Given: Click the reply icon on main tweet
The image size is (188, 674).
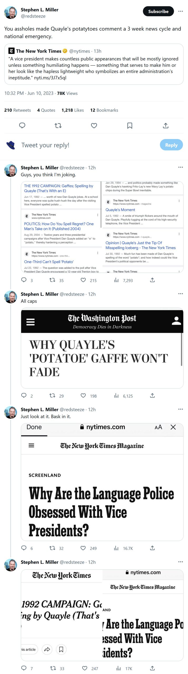Looking at the screenshot, I should [22, 126].
